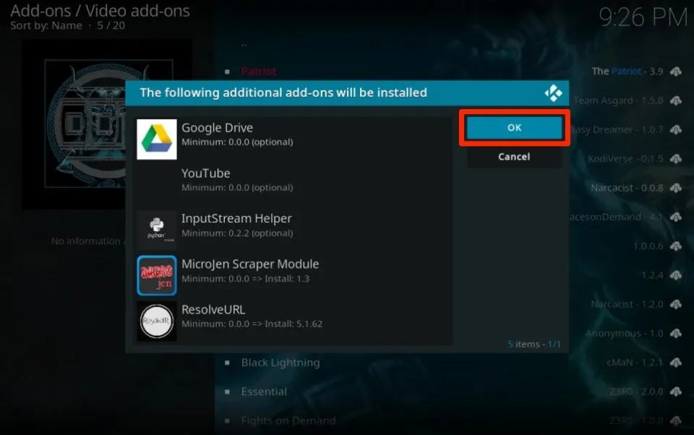The height and width of the screenshot is (435, 694).
Task: Open Fights on Demand add-on entry
Action: click(288, 421)
